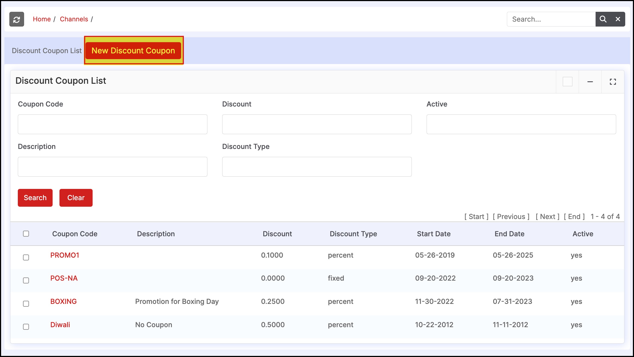Click the 0.2500 discount value
The height and width of the screenshot is (357, 634).
pyautogui.click(x=273, y=301)
